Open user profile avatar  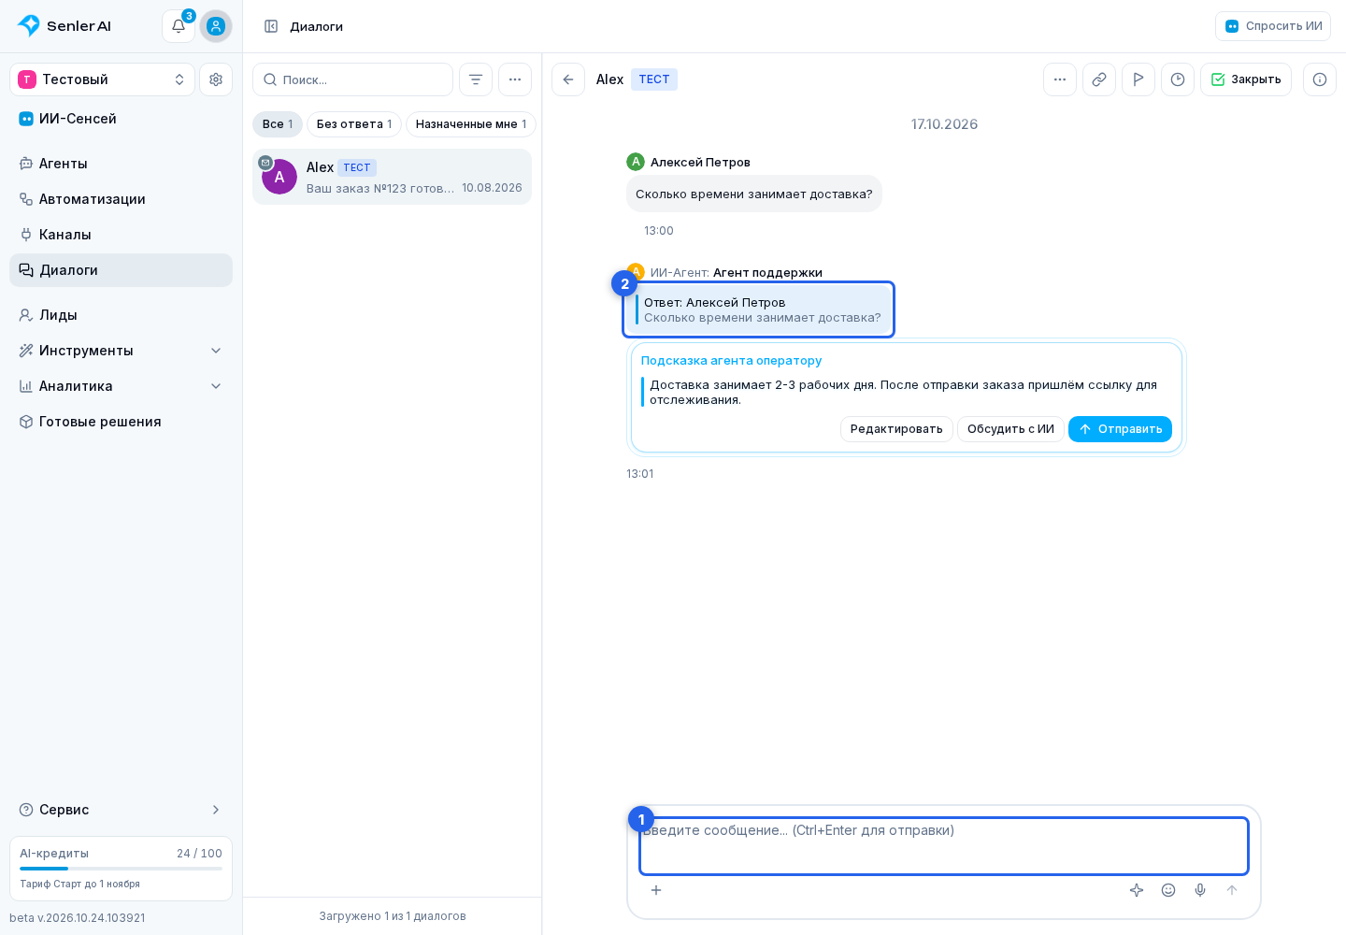216,26
